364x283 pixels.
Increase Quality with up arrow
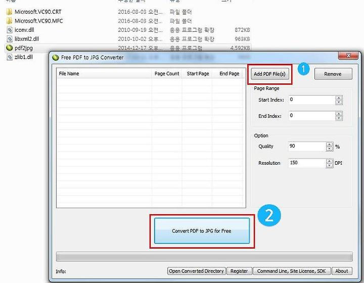330,145
